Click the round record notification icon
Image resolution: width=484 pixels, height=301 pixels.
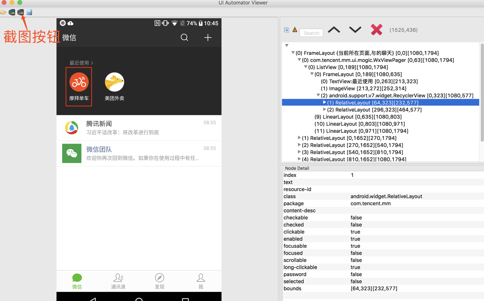[63, 23]
